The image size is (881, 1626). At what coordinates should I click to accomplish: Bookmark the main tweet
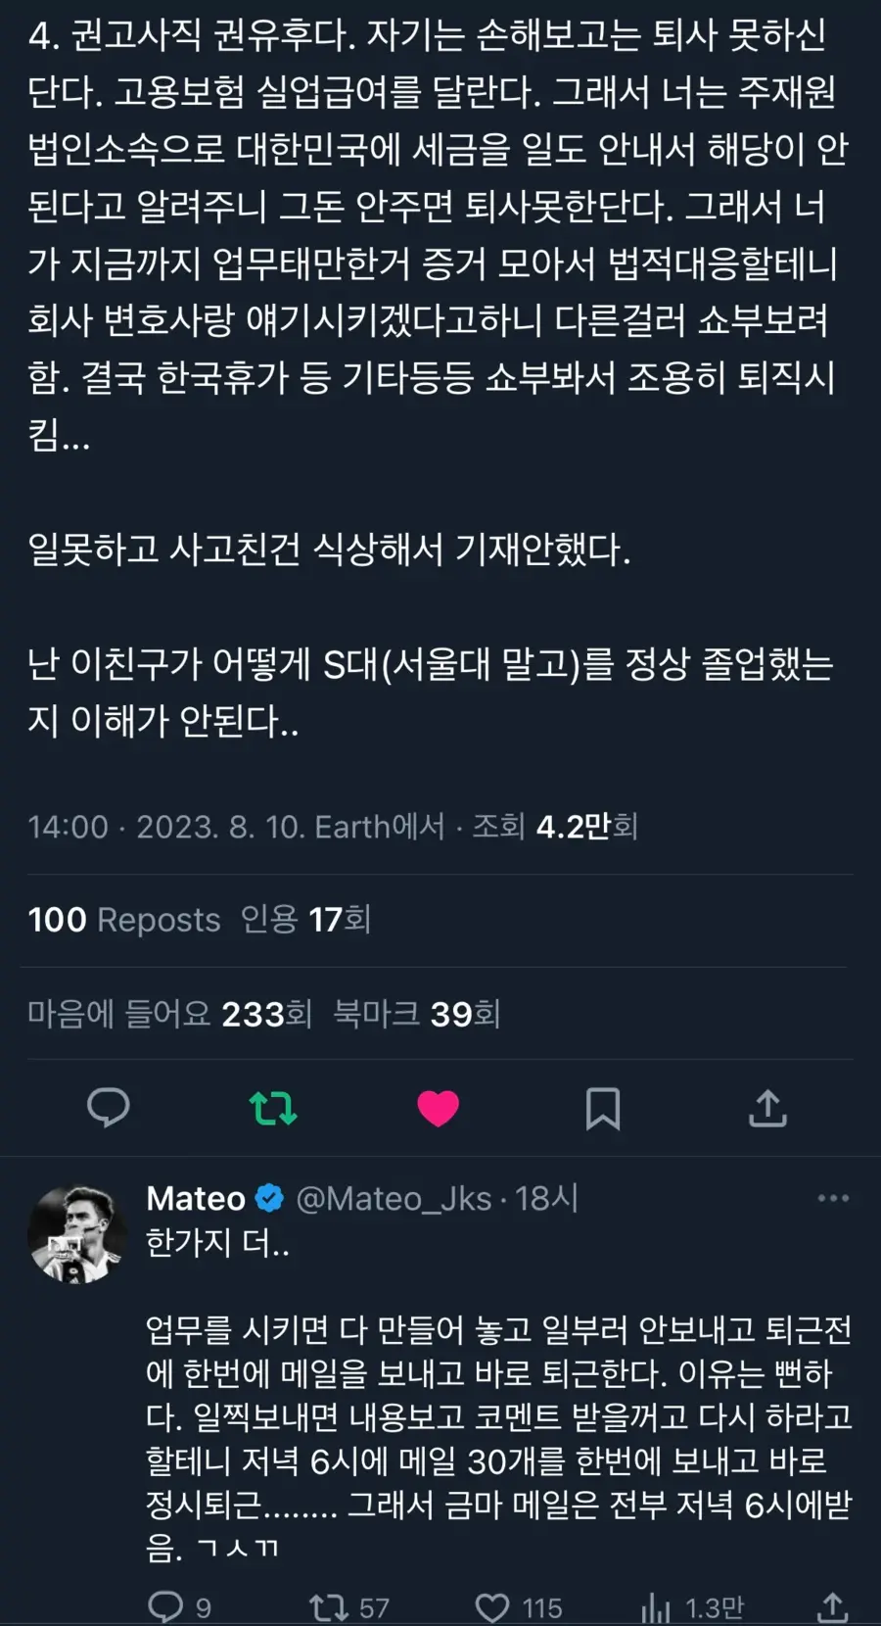click(x=602, y=1108)
